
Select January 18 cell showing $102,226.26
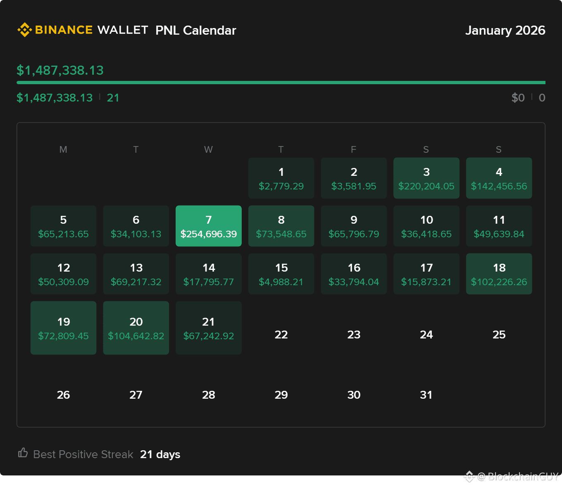coord(499,274)
